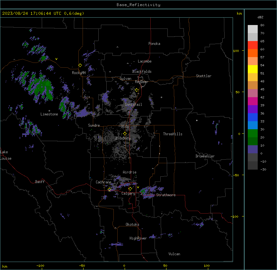Click the green 30 dBZ color swatch

[253, 133]
